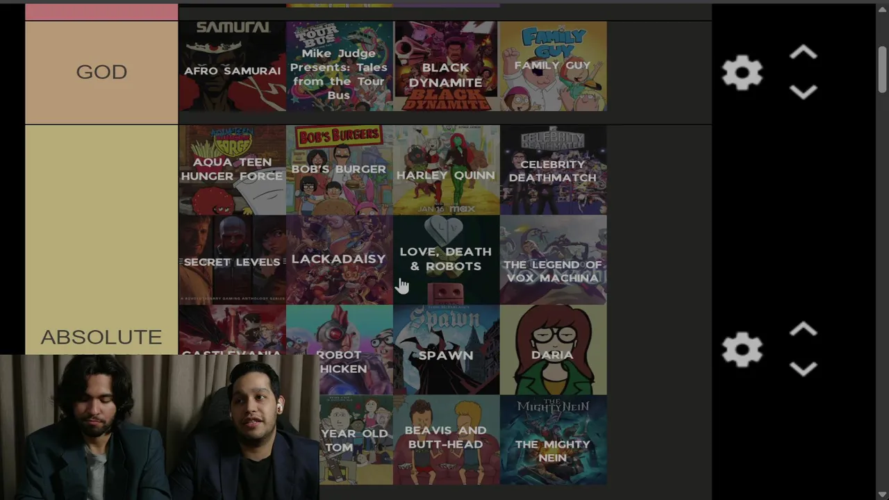Image resolution: width=889 pixels, height=500 pixels.
Task: Select the Daria tile
Action: point(553,350)
